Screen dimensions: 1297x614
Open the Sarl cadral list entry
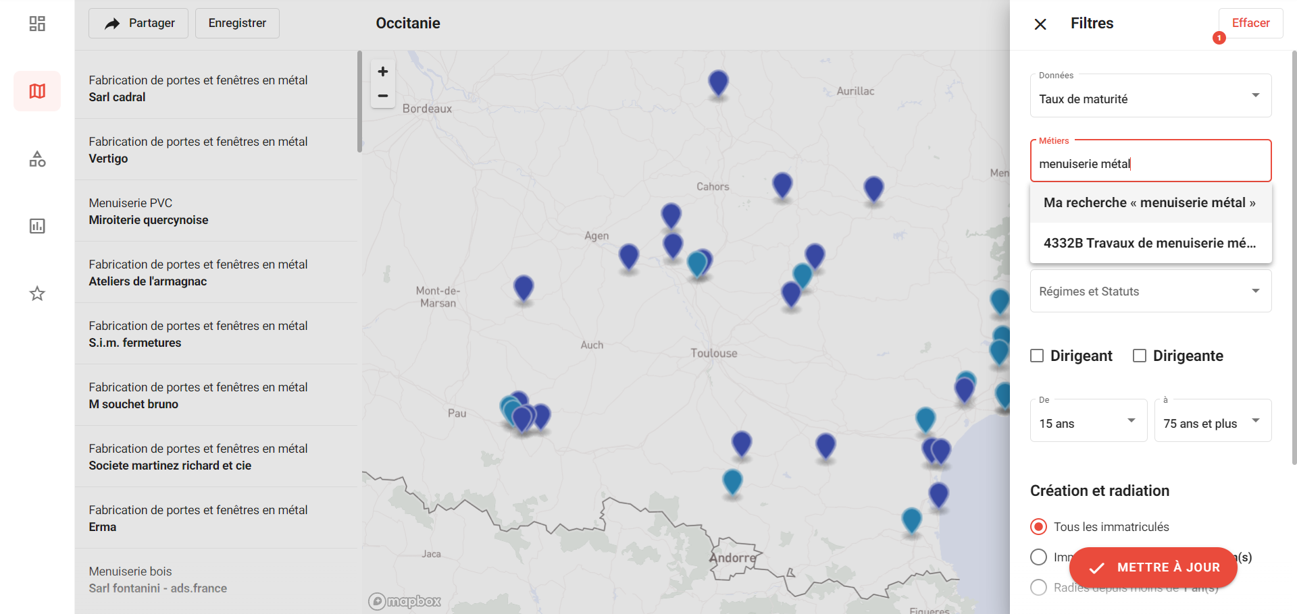216,88
